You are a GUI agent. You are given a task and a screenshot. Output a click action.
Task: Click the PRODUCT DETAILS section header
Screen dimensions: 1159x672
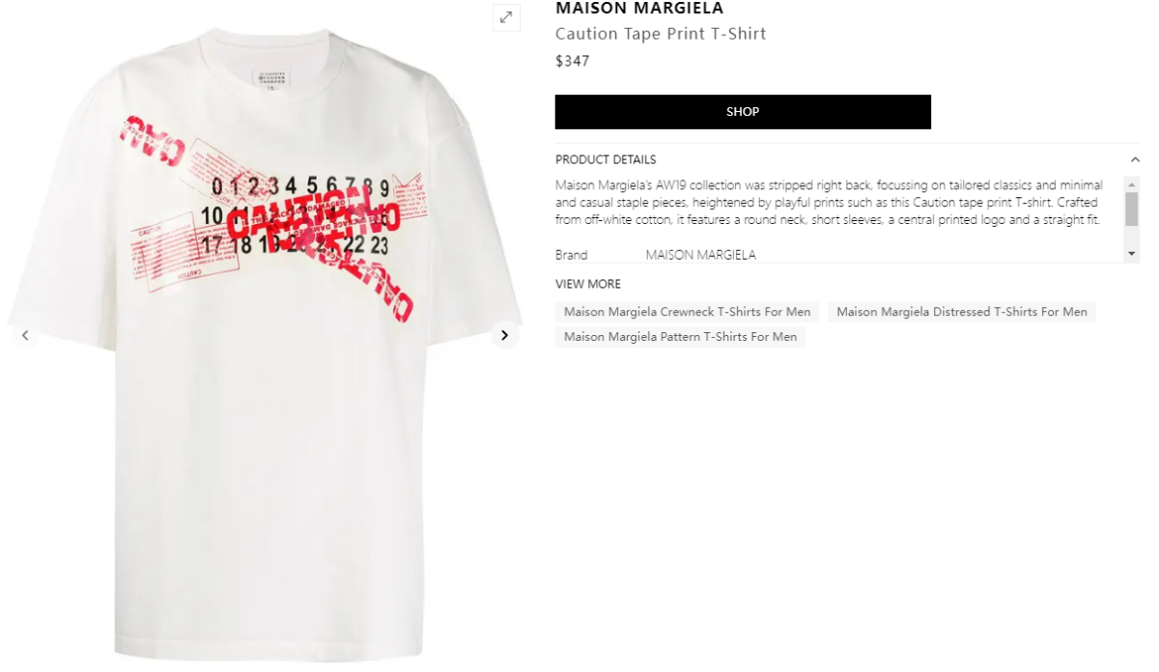(606, 160)
